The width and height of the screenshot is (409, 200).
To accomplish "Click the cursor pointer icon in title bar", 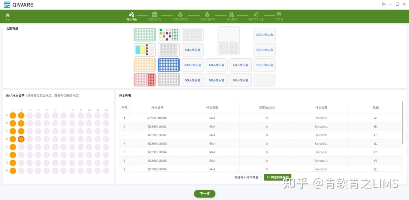I will [384, 4].
